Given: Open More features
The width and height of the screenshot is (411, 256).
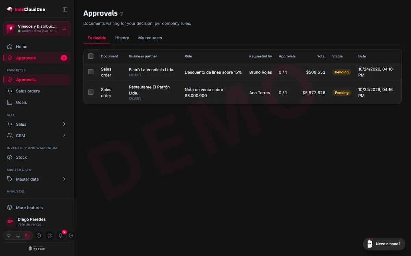Looking at the screenshot, I should coord(37,208).
